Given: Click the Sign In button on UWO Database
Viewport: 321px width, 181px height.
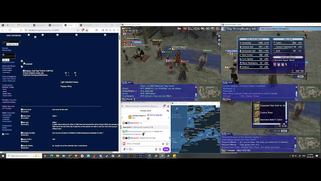Looking at the screenshot, I should pyautogui.click(x=6, y=60).
